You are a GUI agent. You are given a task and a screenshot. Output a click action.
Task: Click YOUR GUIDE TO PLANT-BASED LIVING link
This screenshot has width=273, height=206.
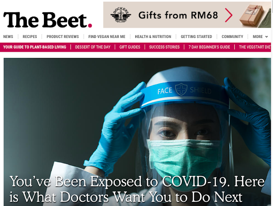pyautogui.click(x=35, y=47)
